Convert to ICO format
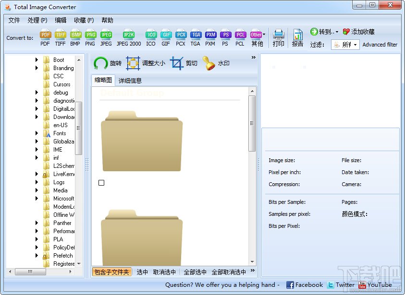Image resolution: width=405 pixels, height=295 pixels. [x=151, y=37]
